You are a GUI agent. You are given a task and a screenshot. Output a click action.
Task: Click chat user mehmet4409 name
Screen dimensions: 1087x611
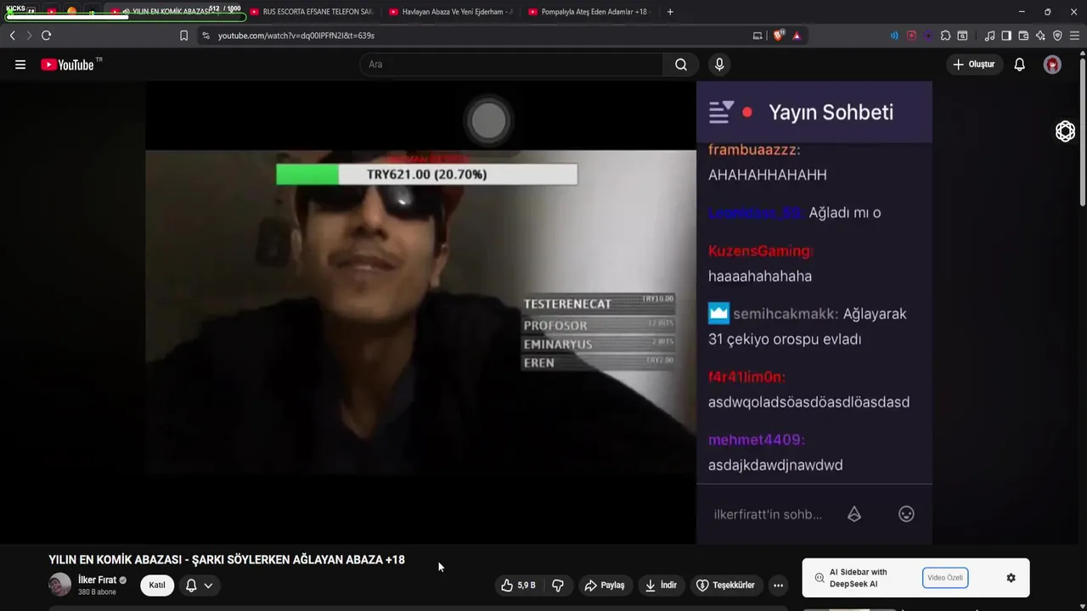tap(756, 440)
